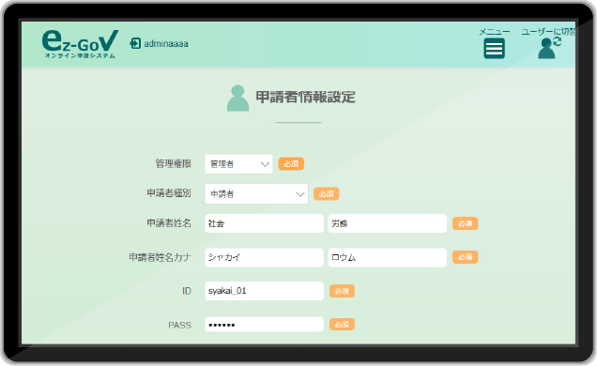This screenshot has width=597, height=366.
Task: Click the 申請者情報設定 heading
Action: [305, 97]
